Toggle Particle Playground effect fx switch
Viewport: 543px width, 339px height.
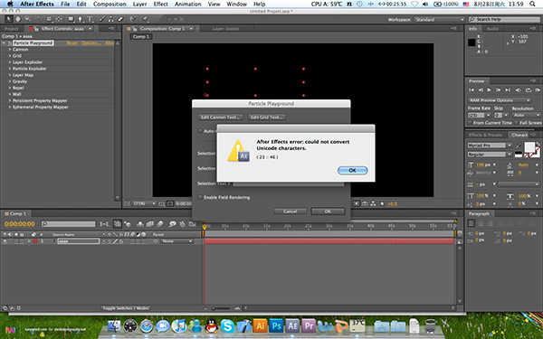click(x=10, y=42)
